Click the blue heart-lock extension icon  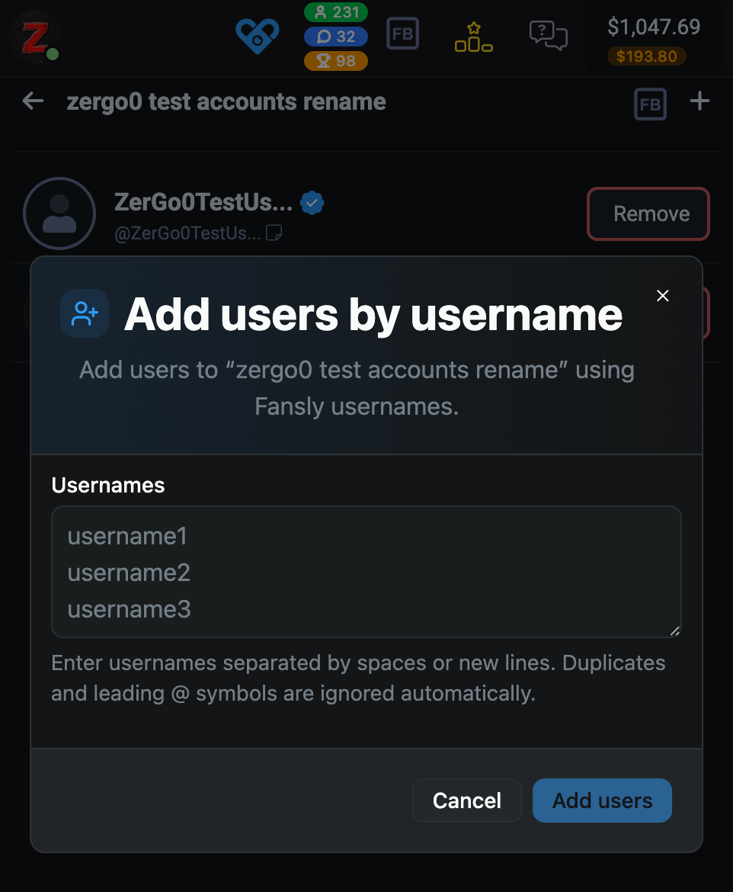pyautogui.click(x=257, y=35)
